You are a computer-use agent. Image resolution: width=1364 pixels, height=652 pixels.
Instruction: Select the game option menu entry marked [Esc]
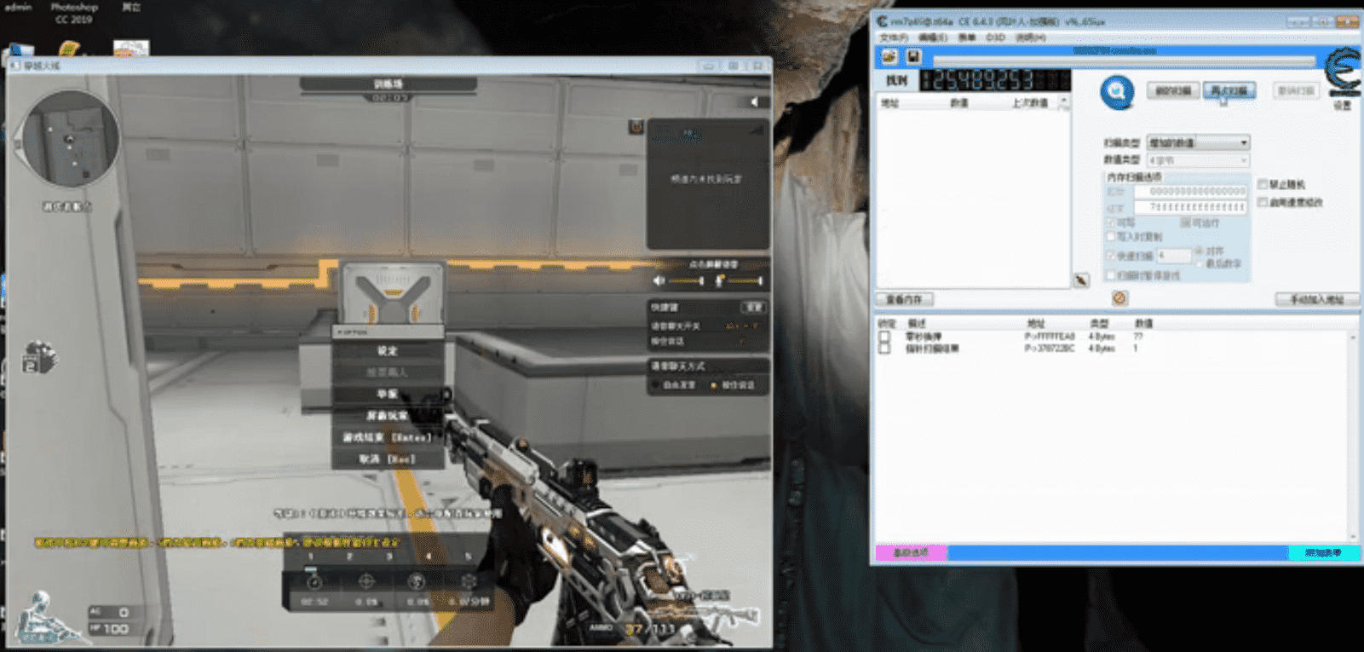pyautogui.click(x=388, y=459)
